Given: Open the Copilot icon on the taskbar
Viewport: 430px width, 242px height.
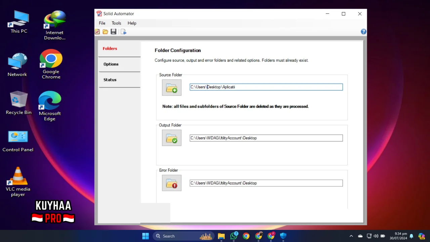Looking at the screenshot, I should point(421,236).
